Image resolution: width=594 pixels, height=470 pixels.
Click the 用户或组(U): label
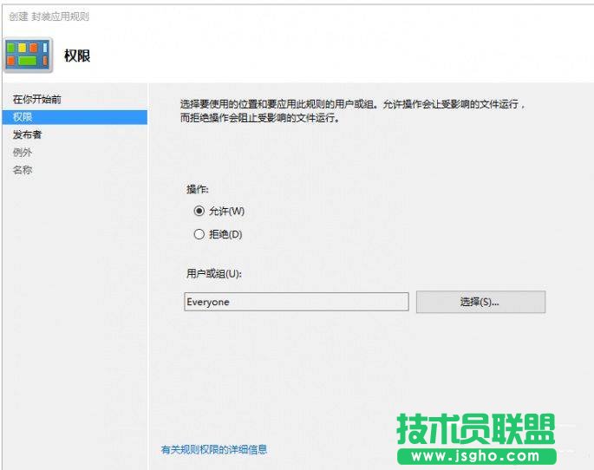click(213, 273)
